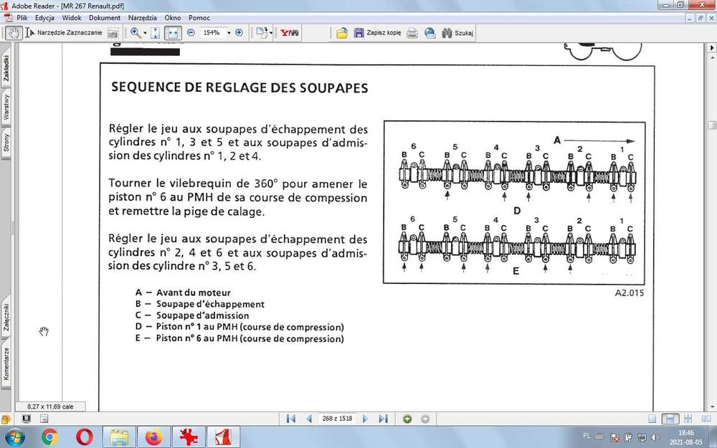The height and width of the screenshot is (448, 717).
Task: Send document by email icon
Action: (x=429, y=33)
